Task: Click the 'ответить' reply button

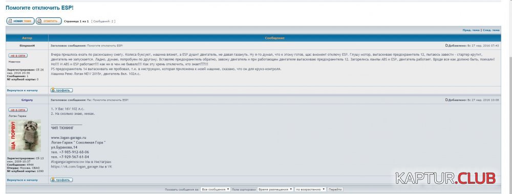Action: point(49,21)
